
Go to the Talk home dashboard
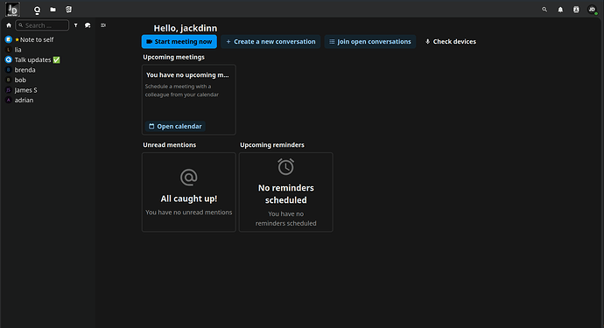click(x=9, y=25)
